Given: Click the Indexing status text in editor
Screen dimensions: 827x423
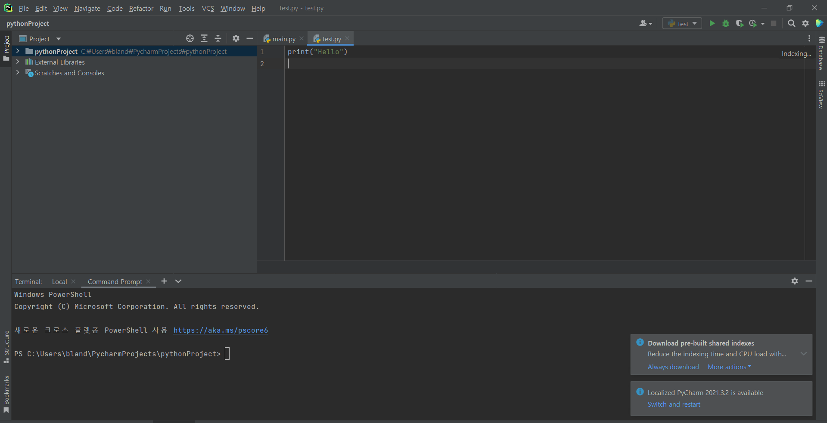Looking at the screenshot, I should pyautogui.click(x=796, y=54).
